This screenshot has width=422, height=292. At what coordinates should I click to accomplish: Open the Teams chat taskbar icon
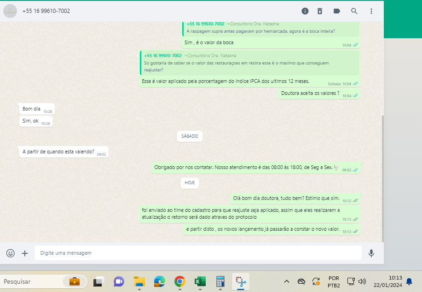[x=119, y=282]
